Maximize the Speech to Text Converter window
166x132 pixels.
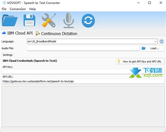pyautogui.click(x=150, y=3)
